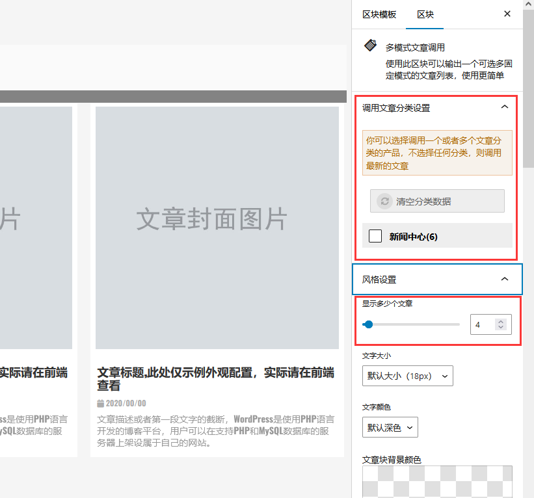The width and height of the screenshot is (534, 498).
Task: Click the X icon to close the block settings sidebar
Action: [507, 13]
